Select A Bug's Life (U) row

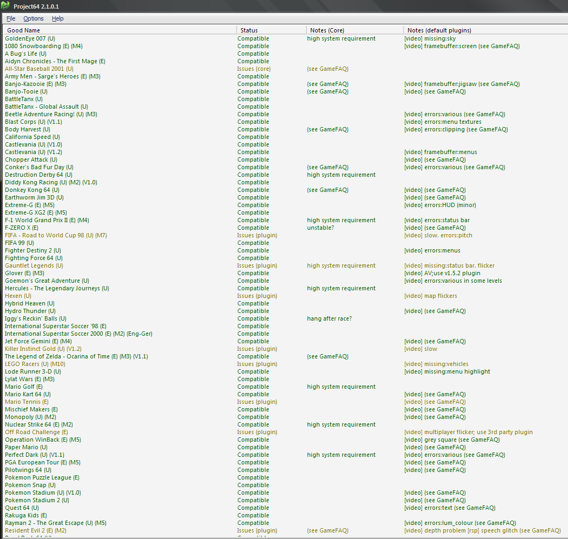pyautogui.click(x=26, y=54)
